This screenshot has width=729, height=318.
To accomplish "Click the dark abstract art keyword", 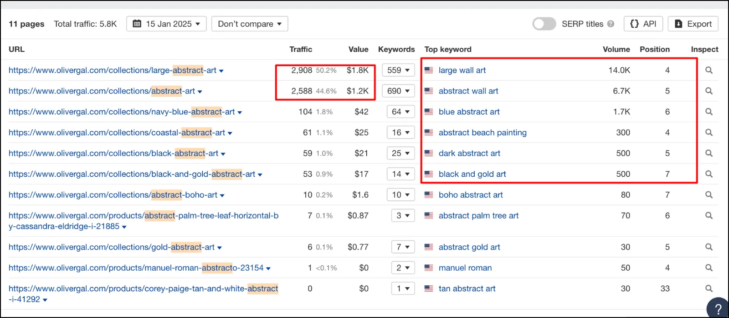I will (x=469, y=153).
